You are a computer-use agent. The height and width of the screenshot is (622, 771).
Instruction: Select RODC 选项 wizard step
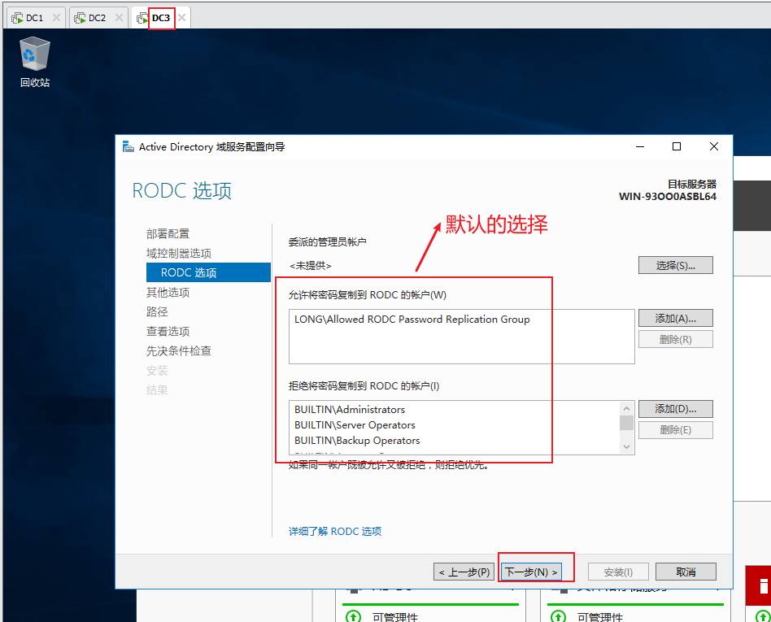(208, 272)
